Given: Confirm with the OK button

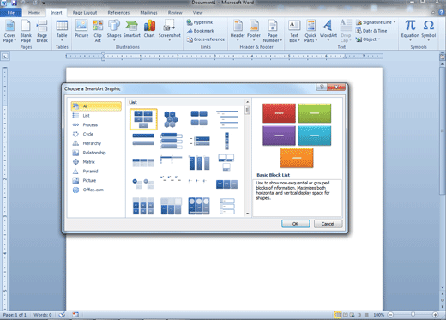Looking at the screenshot, I should pyautogui.click(x=296, y=224).
